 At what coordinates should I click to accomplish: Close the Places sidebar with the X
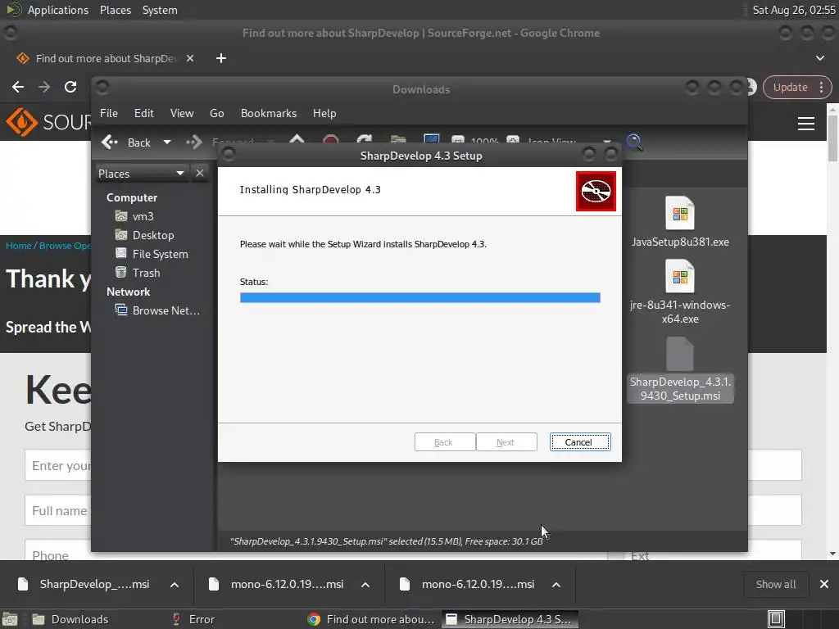[200, 174]
